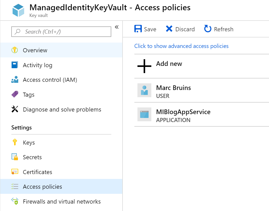
Task: Click the Tags purple label icon
Action: (15, 95)
